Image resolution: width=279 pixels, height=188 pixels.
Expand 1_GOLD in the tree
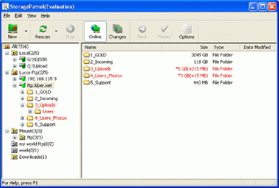tap(22, 92)
